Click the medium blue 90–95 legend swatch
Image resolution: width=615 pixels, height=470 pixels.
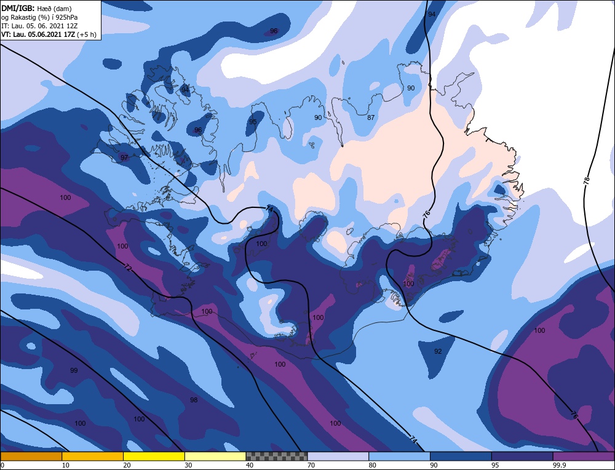pyautogui.click(x=461, y=456)
